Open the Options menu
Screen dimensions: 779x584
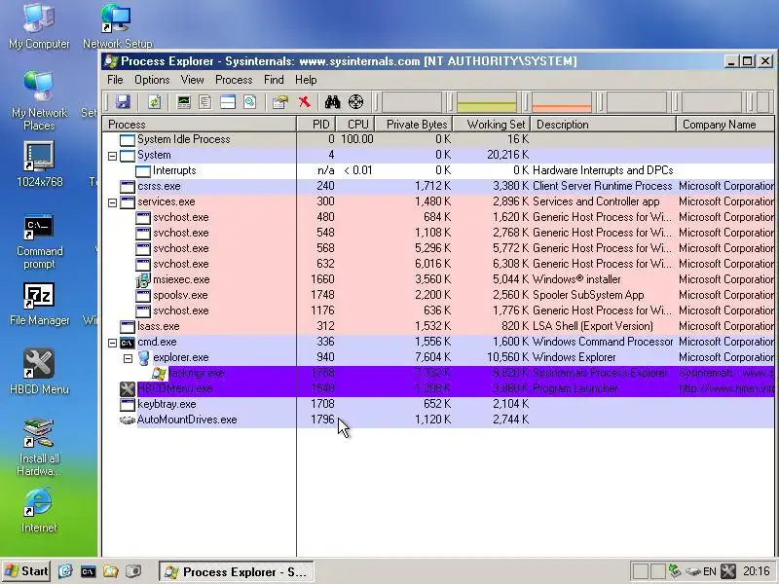152,80
